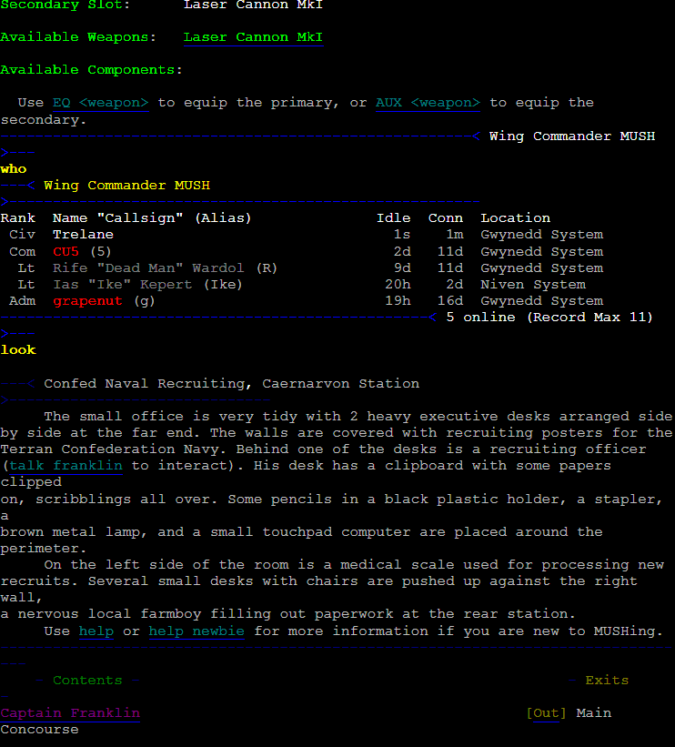Click the Laser Cannon MkI link under Available Weapons
Screen dimensions: 675x747
(x=253, y=37)
